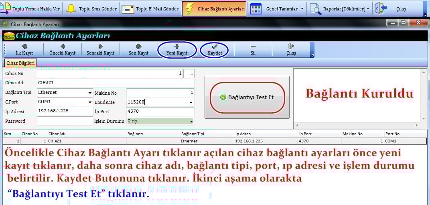Click the window title icon of Cihaz Bağlantı Ayarları
Viewport: 430px width, 205px height.
tap(5, 24)
